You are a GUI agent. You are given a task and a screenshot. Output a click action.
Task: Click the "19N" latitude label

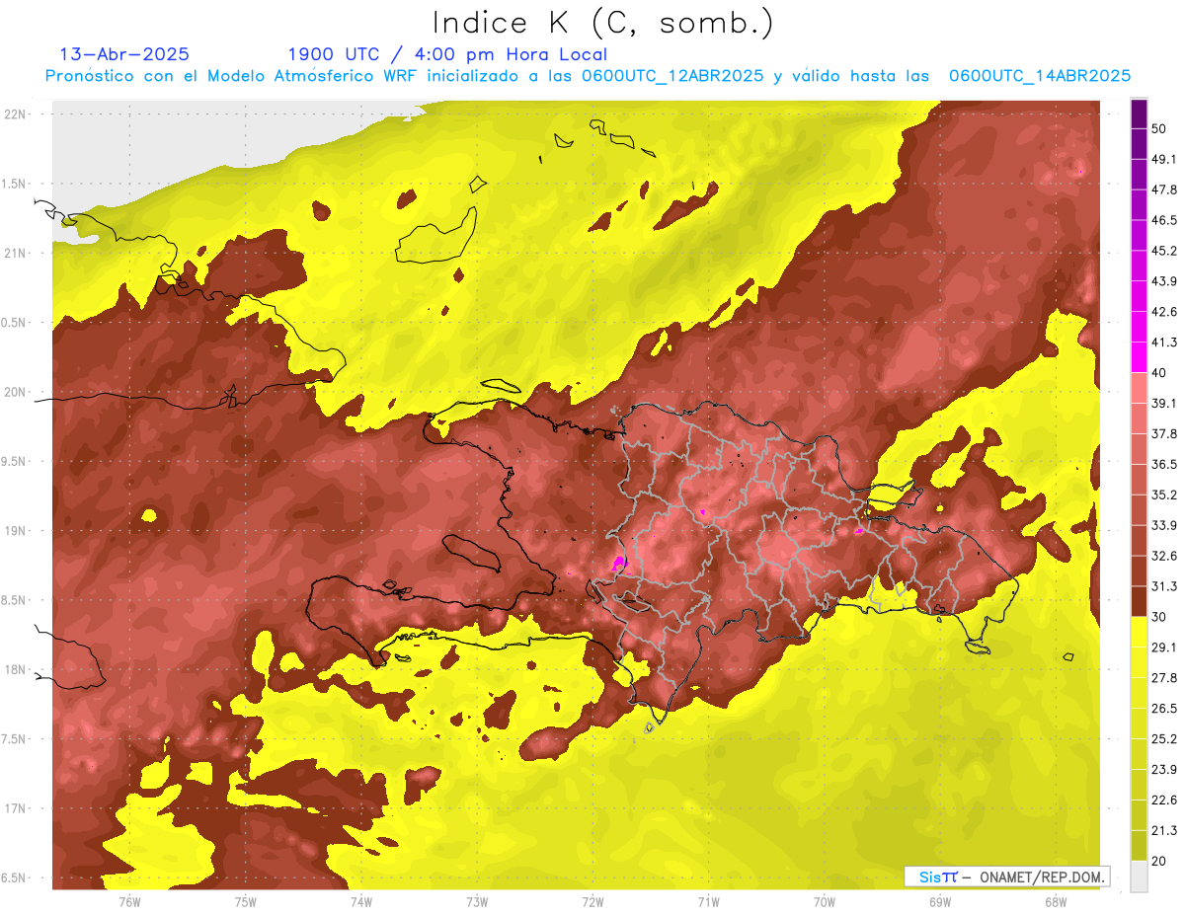click(16, 530)
